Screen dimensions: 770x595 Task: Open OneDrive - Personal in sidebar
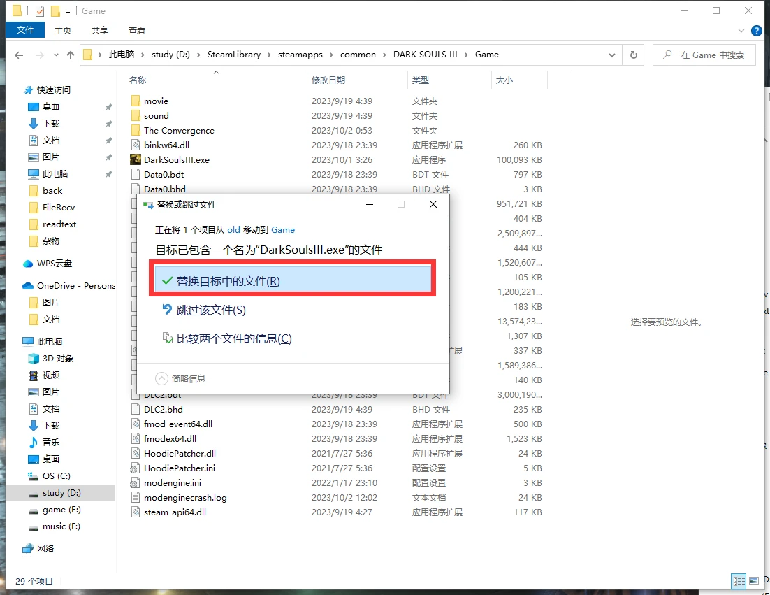pyautogui.click(x=75, y=286)
